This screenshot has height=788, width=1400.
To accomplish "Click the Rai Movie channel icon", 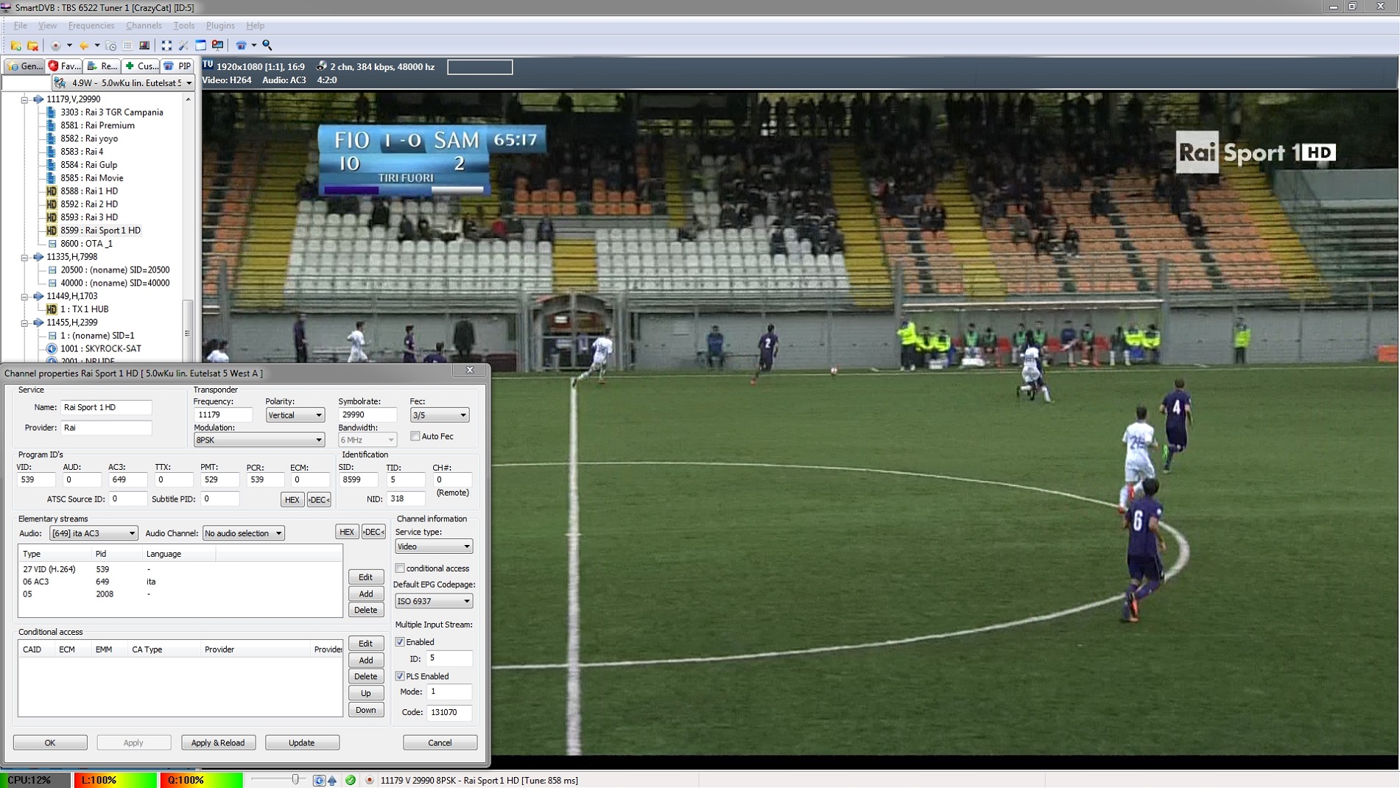I will pyautogui.click(x=52, y=178).
